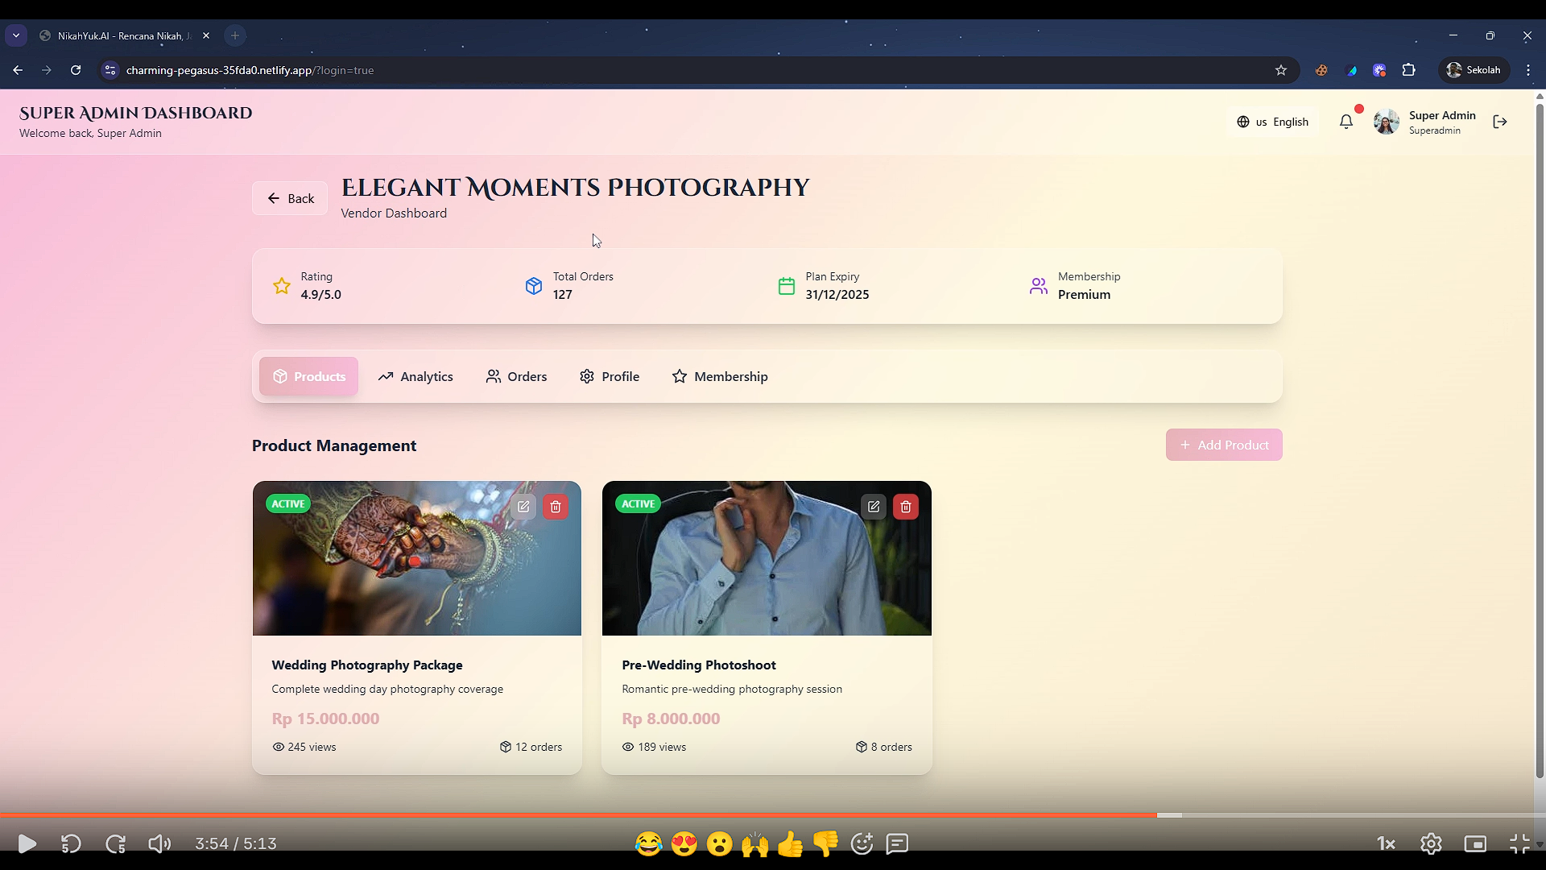
Task: Click the logout icon beside Super Admin
Action: coord(1500,122)
